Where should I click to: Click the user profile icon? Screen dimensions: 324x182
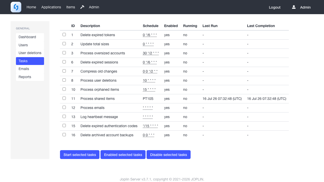pos(294,7)
